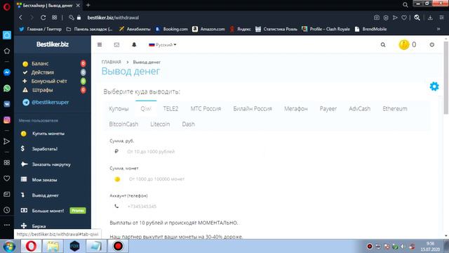Toggle the hamburger menu on Bestliker
The image size is (449, 253).
[100, 45]
